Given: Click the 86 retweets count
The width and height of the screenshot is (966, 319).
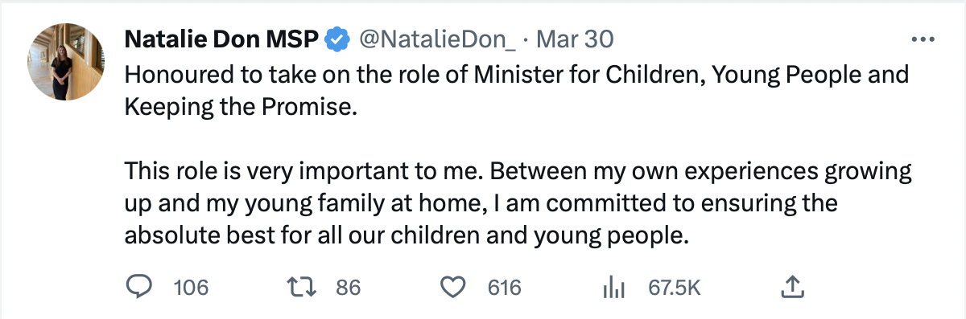Looking at the screenshot, I should [x=349, y=287].
